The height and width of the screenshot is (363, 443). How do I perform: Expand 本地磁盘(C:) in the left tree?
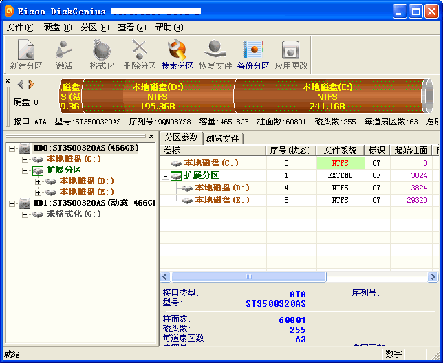click(25, 159)
